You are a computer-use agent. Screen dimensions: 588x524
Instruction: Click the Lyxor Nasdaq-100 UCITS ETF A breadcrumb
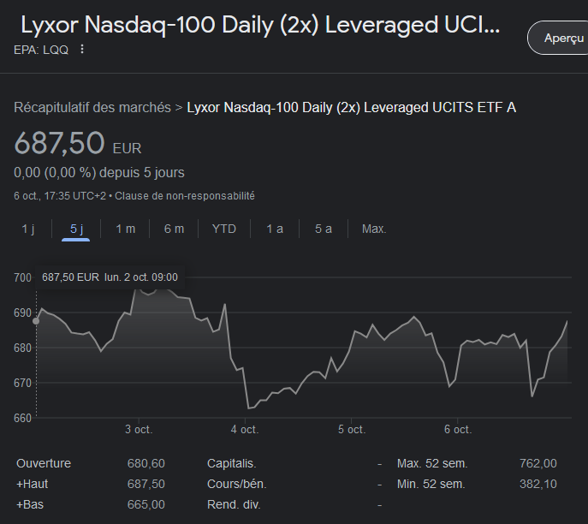(351, 107)
